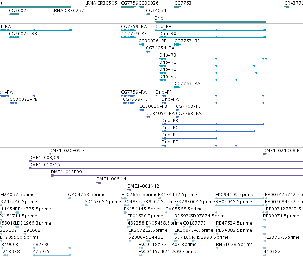Open the CG30022-RB transcript label
Viewport: 303px width, 257px height.
pyautogui.click(x=23, y=33)
